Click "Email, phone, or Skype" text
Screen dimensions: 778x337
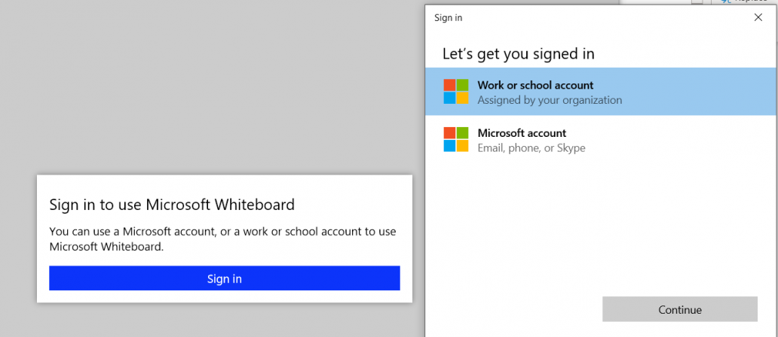[531, 148]
